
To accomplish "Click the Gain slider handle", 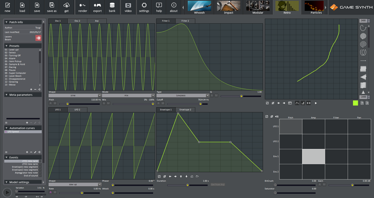I will click(352, 185).
